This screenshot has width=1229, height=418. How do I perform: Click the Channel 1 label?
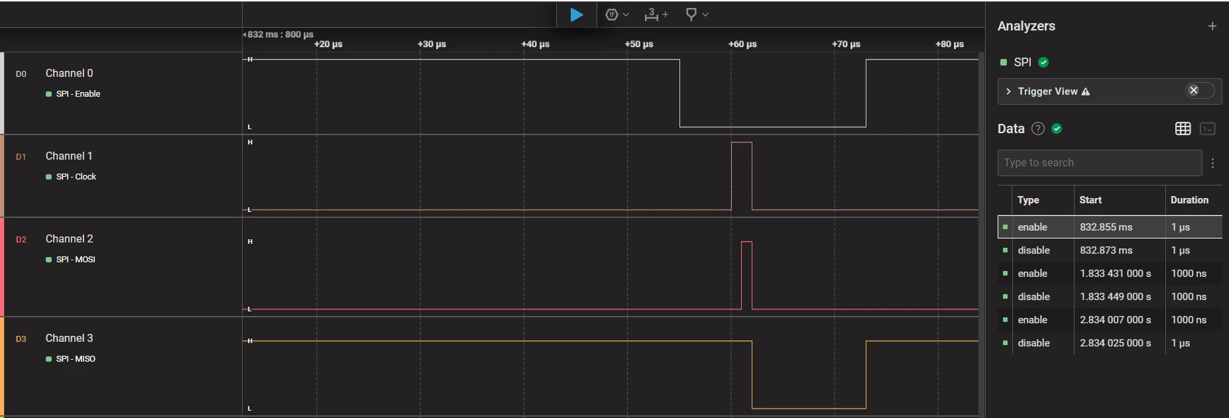(69, 156)
